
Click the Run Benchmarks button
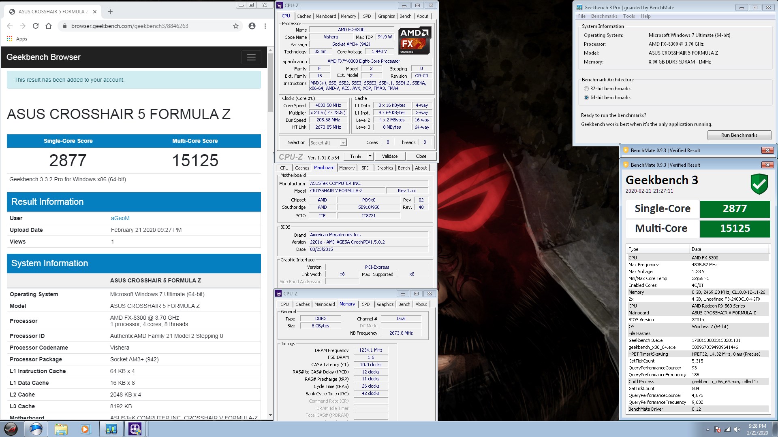coord(739,135)
